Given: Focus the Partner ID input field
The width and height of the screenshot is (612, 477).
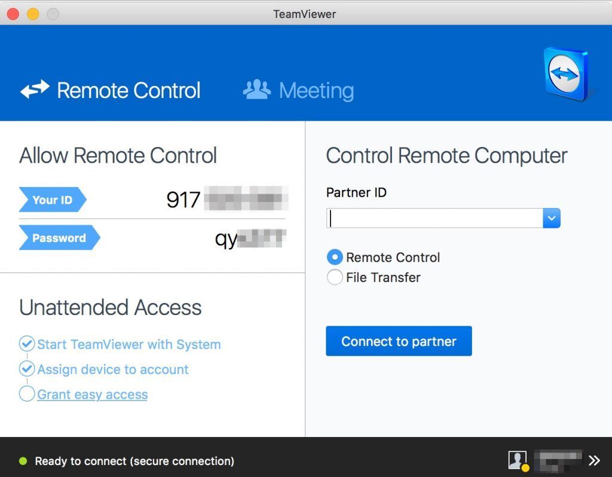Looking at the screenshot, I should (x=434, y=218).
